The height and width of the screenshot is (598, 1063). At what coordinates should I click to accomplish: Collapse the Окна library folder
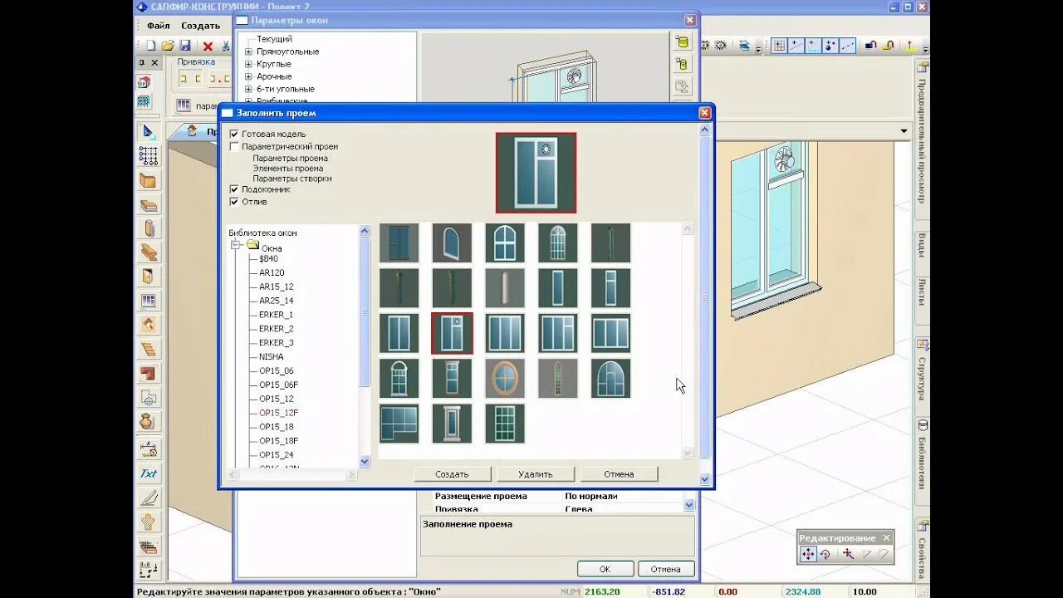point(236,245)
